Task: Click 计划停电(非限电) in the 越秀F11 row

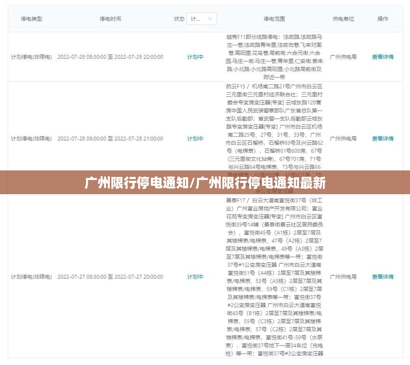Action: coord(31,57)
